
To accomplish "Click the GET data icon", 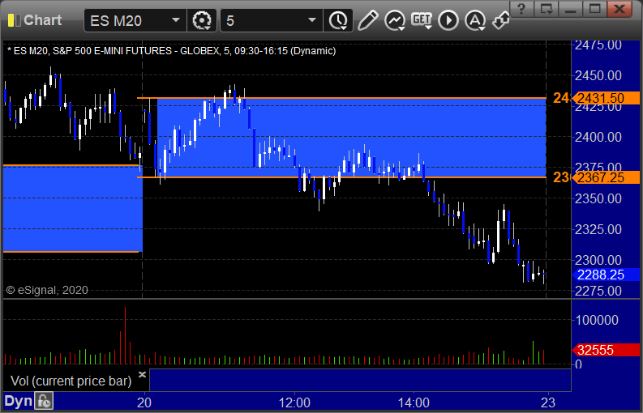I will pyautogui.click(x=422, y=20).
